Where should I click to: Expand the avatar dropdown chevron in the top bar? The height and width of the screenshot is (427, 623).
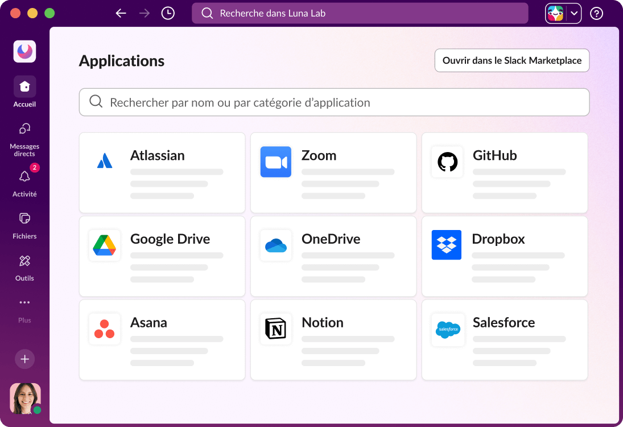point(574,13)
